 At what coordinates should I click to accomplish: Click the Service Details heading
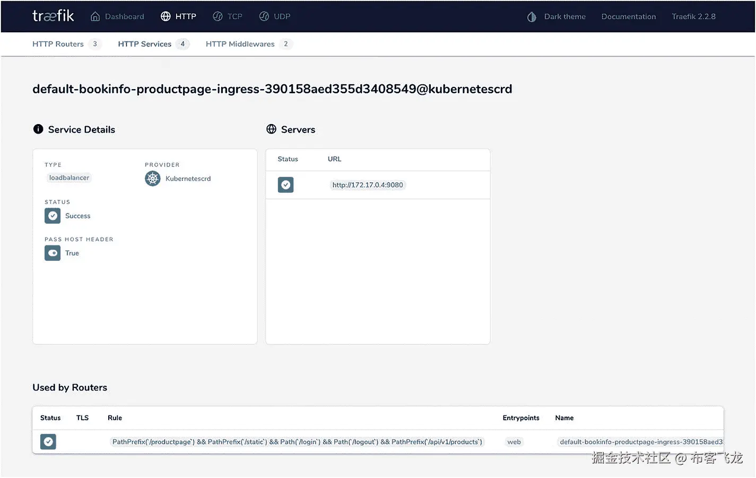81,129
